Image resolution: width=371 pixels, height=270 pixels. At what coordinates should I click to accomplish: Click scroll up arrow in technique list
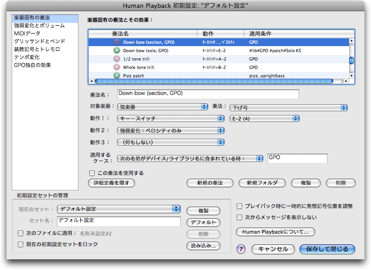(x=351, y=40)
